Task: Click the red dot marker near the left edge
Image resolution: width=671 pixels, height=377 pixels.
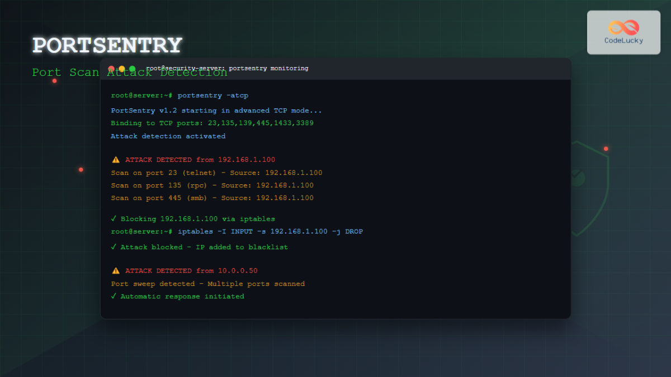Action: [81, 169]
